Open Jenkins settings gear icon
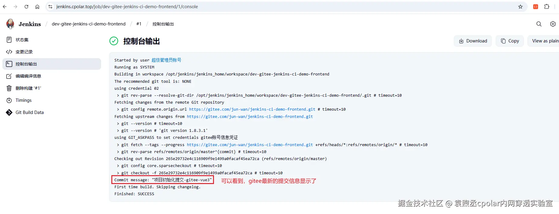The width and height of the screenshot is (559, 214). click(553, 24)
